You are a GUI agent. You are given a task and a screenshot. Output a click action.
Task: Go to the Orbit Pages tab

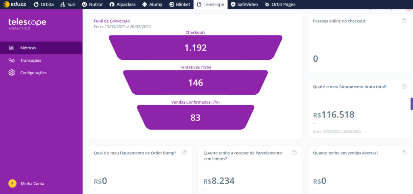[x=280, y=4]
